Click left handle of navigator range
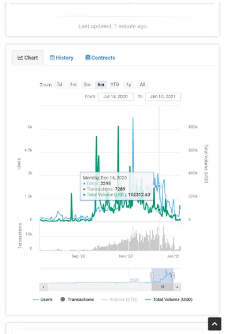This screenshot has width=225, height=334. click(152, 276)
